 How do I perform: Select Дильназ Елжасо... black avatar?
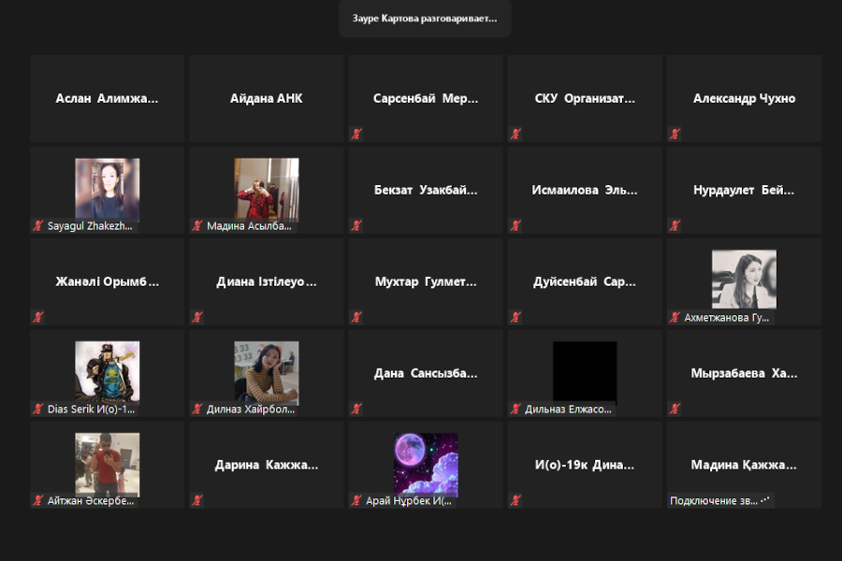click(585, 372)
